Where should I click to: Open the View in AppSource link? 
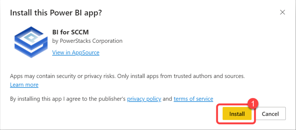76,53
